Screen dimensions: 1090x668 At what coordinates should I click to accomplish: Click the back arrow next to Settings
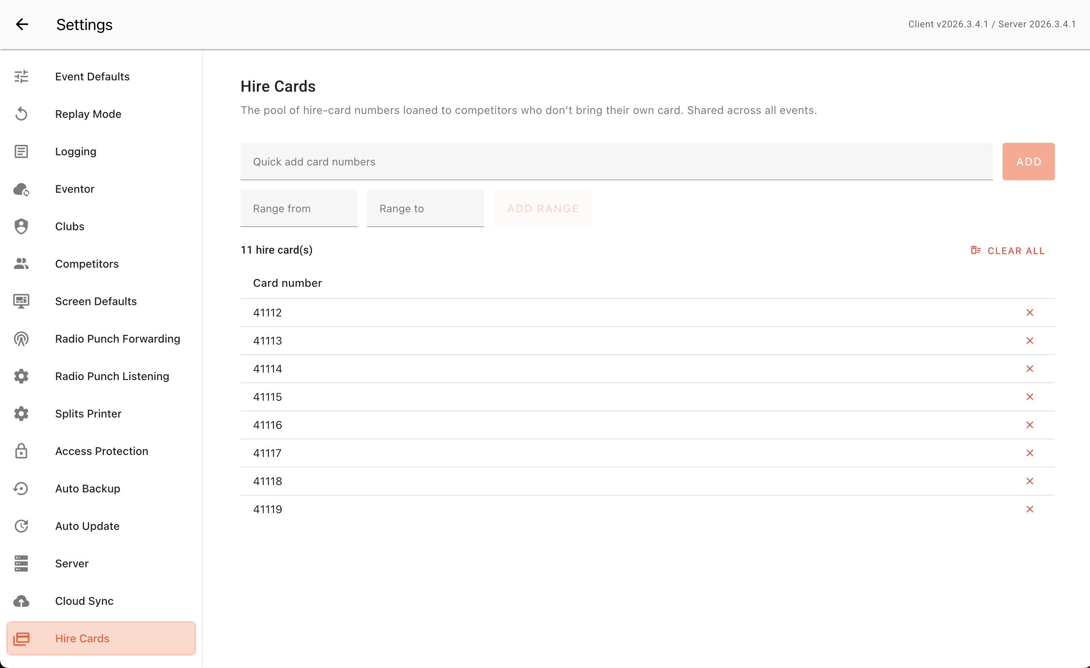pos(22,24)
